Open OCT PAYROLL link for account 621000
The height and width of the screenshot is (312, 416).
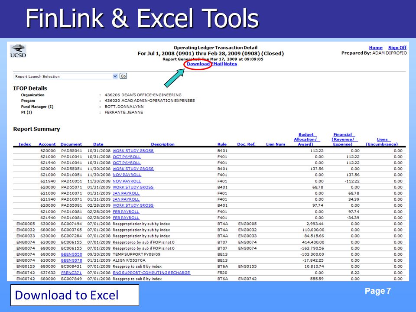point(127,157)
